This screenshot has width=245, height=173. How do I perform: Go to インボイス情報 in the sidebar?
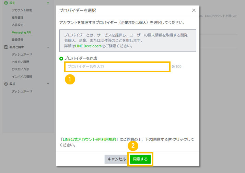coord(22,77)
